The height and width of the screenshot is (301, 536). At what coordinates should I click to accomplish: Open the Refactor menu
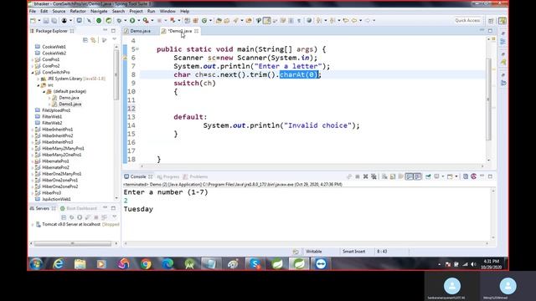(78, 11)
